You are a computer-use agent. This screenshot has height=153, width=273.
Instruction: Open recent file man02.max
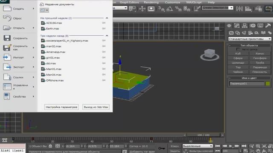click(x=54, y=46)
